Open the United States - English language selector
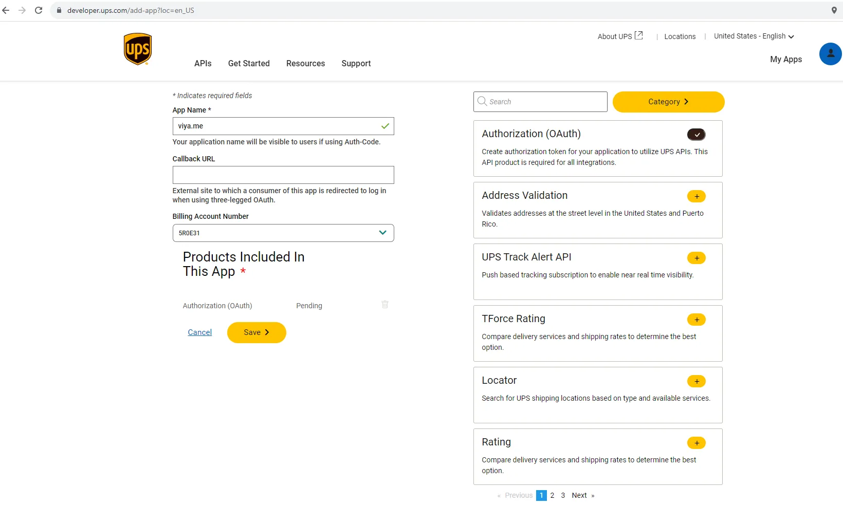Screen dimensions: 843x505 click(x=754, y=36)
